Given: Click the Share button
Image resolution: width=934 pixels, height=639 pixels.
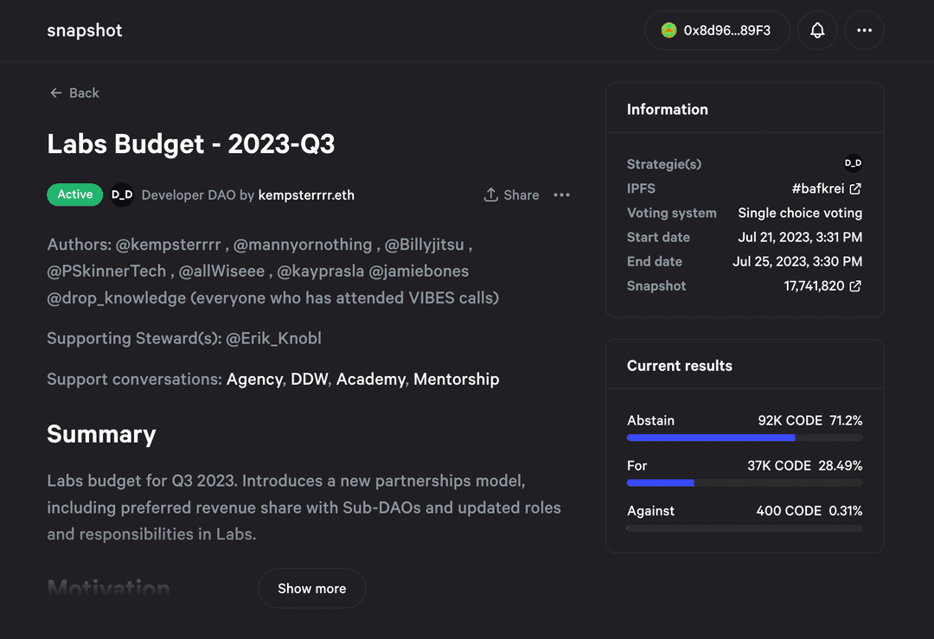Looking at the screenshot, I should [x=512, y=195].
